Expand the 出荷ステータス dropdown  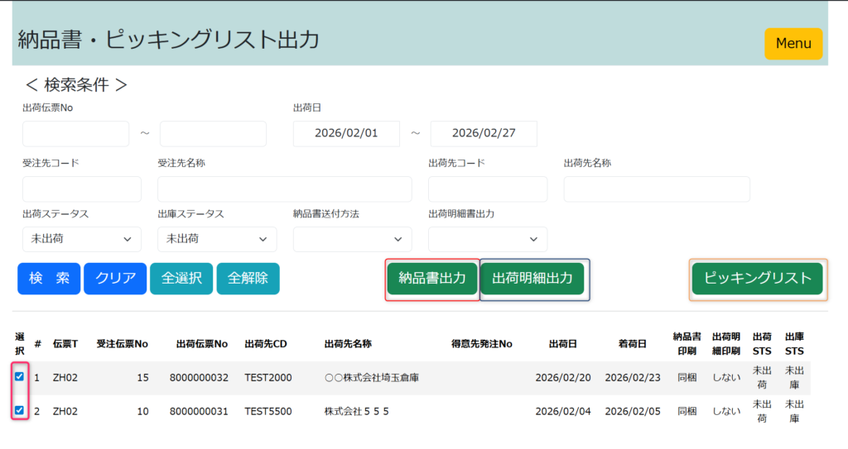coord(82,239)
